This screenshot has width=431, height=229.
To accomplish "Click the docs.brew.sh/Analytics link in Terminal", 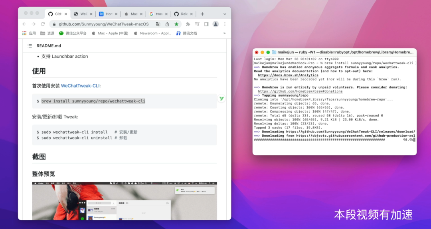I will pos(288,75).
